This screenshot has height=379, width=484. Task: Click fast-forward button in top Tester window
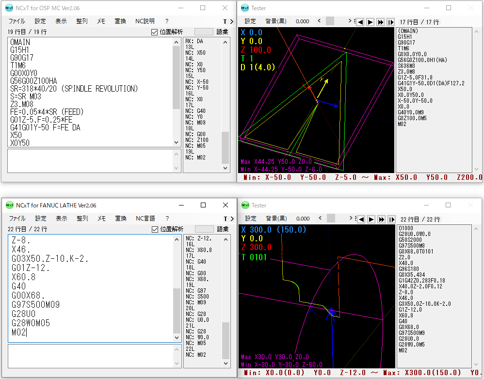coord(381,22)
